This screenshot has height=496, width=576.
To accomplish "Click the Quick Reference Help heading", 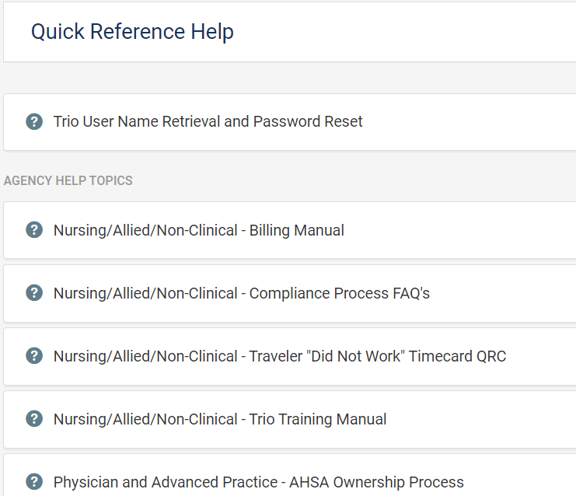I will click(132, 32).
